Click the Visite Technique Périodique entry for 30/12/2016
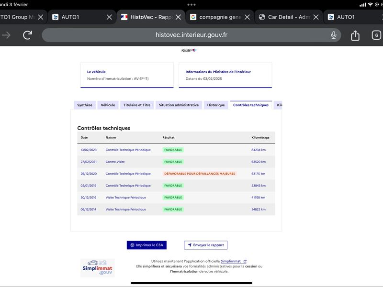 126,198
